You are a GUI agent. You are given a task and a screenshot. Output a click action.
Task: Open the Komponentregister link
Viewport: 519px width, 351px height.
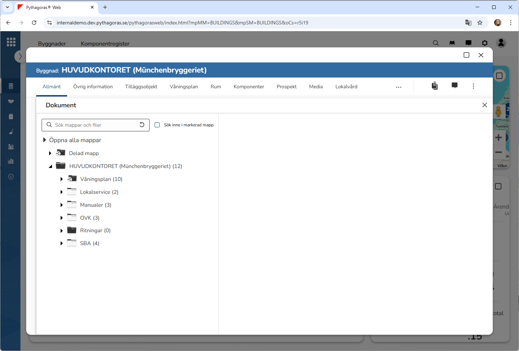coord(105,43)
